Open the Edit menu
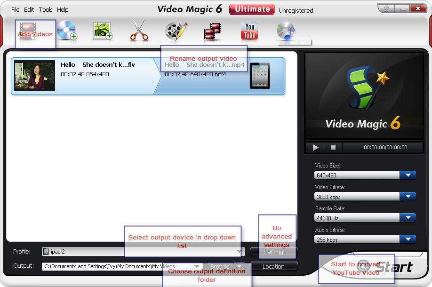This screenshot has width=432, height=287. [29, 9]
